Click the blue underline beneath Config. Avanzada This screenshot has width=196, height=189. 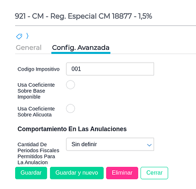[81, 53]
